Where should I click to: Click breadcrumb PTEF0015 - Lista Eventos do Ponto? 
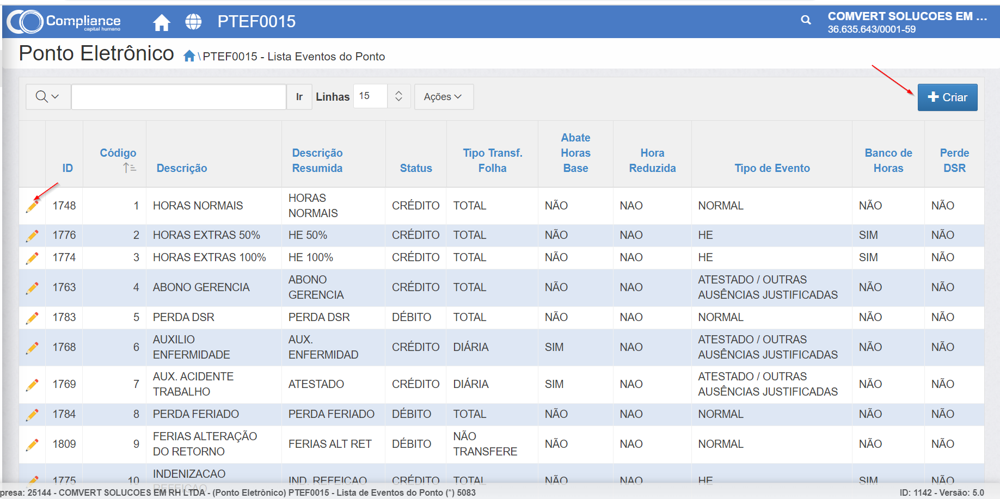[294, 57]
